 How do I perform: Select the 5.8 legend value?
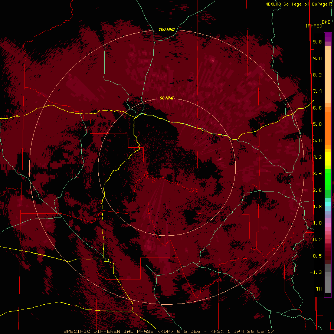317,124
